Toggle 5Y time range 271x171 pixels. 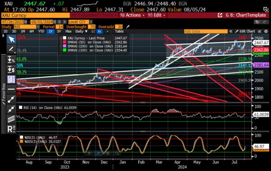coord(59,32)
